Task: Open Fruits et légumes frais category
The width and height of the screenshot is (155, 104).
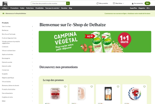Action: (x=9, y=38)
